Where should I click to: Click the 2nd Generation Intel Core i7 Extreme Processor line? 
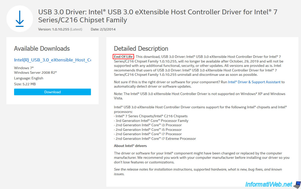coord(155,139)
